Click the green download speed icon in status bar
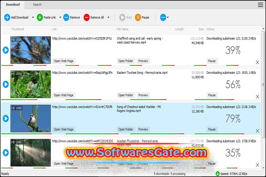266x177 pixels. point(218,174)
